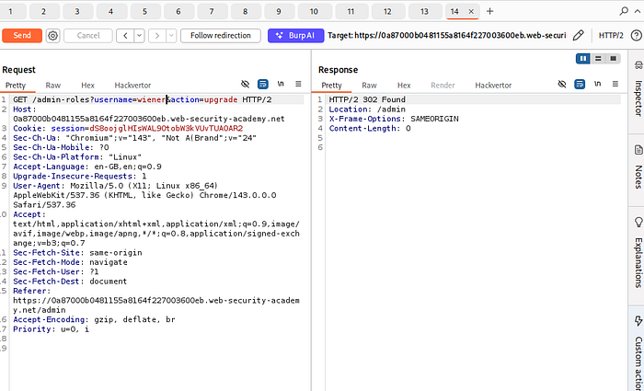The image size is (644, 391).
Task: Switch Response to Hex tab
Action: (404, 85)
